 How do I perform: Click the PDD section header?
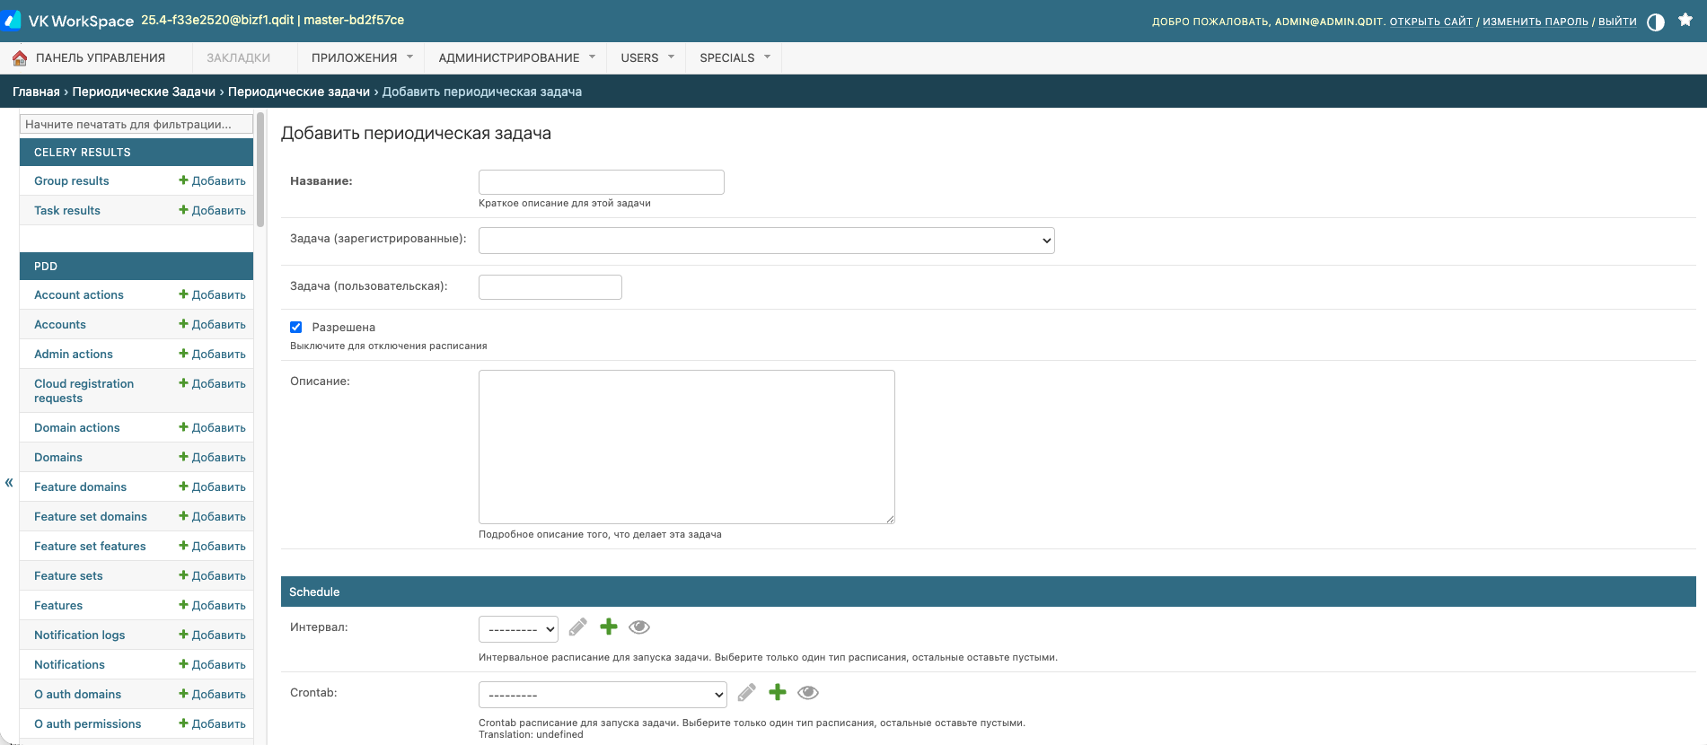pos(136,267)
